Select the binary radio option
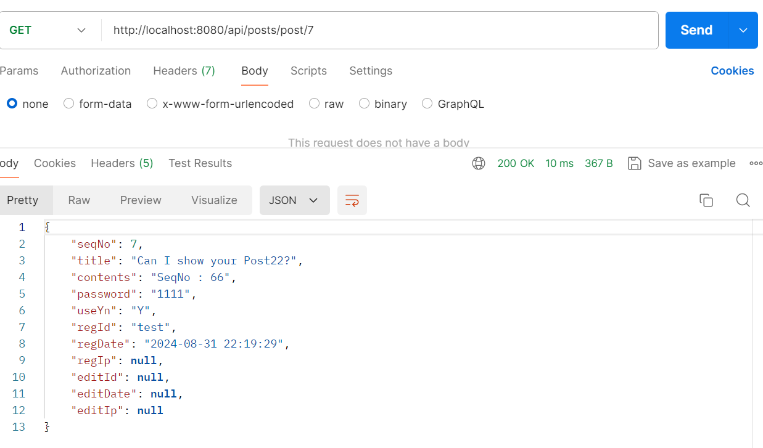This screenshot has height=448, width=763. pyautogui.click(x=364, y=104)
